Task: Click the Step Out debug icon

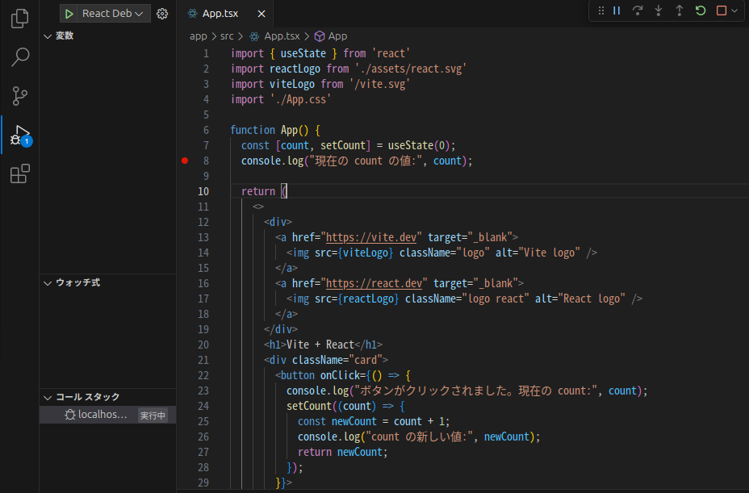Action: [x=680, y=11]
